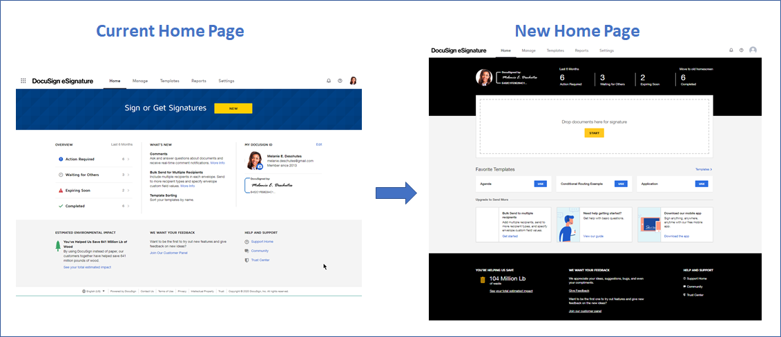Image resolution: width=781 pixels, height=337 pixels.
Task: Switch to Manage tab on Current Home Page
Action: click(x=140, y=81)
